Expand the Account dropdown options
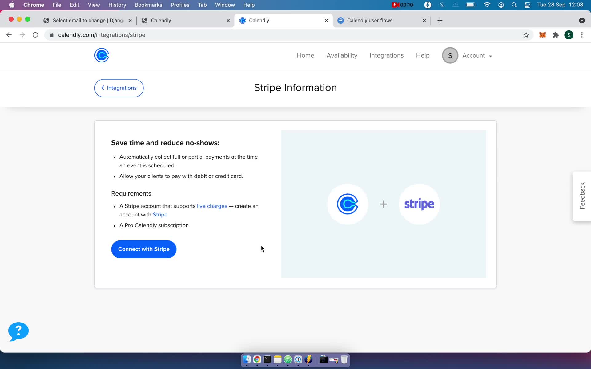The image size is (591, 369). tap(476, 55)
